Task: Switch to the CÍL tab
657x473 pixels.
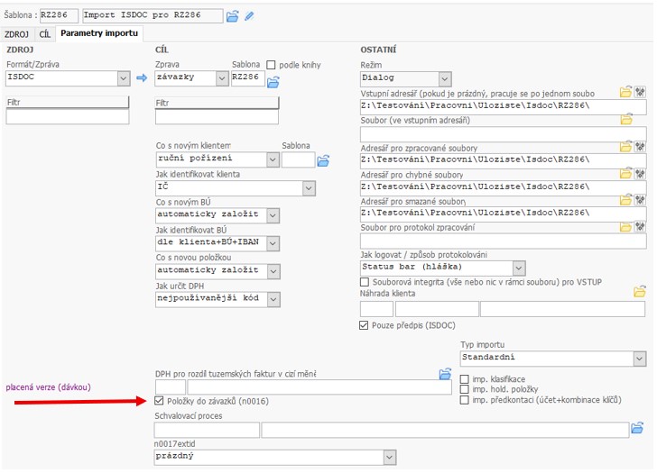Action: [44, 33]
